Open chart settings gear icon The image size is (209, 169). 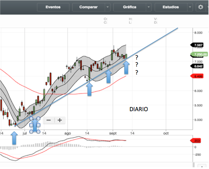201,7
